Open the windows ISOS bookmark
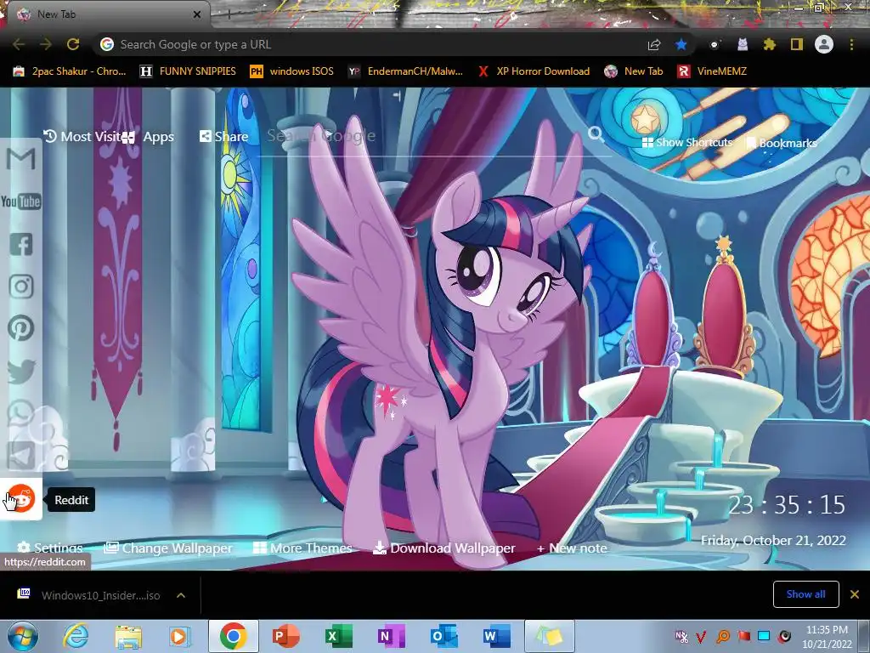Screen dimensions: 870x653 (x=292, y=71)
